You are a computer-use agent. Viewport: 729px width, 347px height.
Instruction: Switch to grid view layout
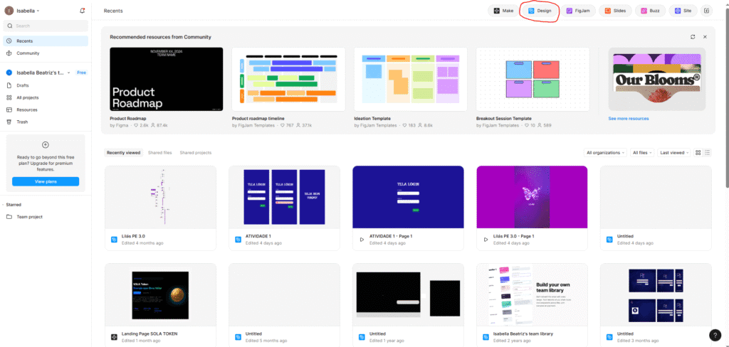[x=698, y=153]
